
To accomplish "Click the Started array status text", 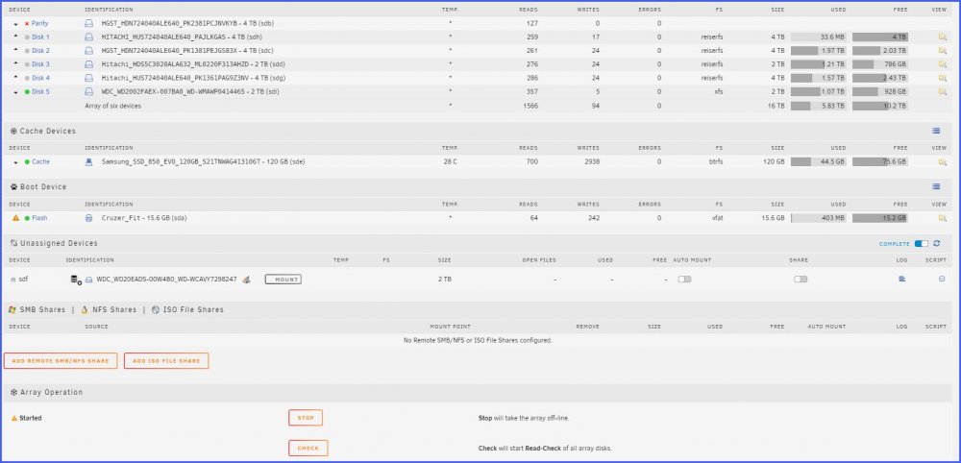I will tap(31, 418).
